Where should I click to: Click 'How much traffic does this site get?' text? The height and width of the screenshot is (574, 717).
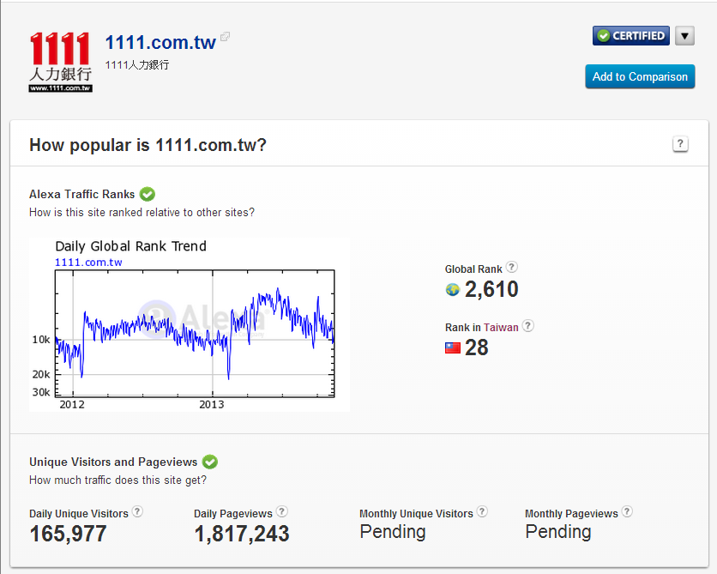tap(118, 480)
